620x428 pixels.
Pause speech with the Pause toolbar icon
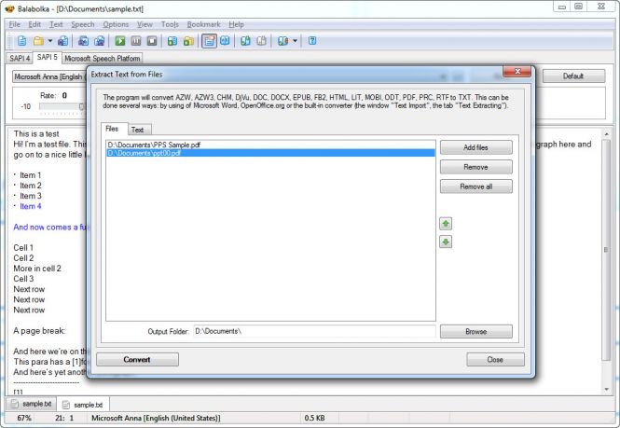coord(136,41)
